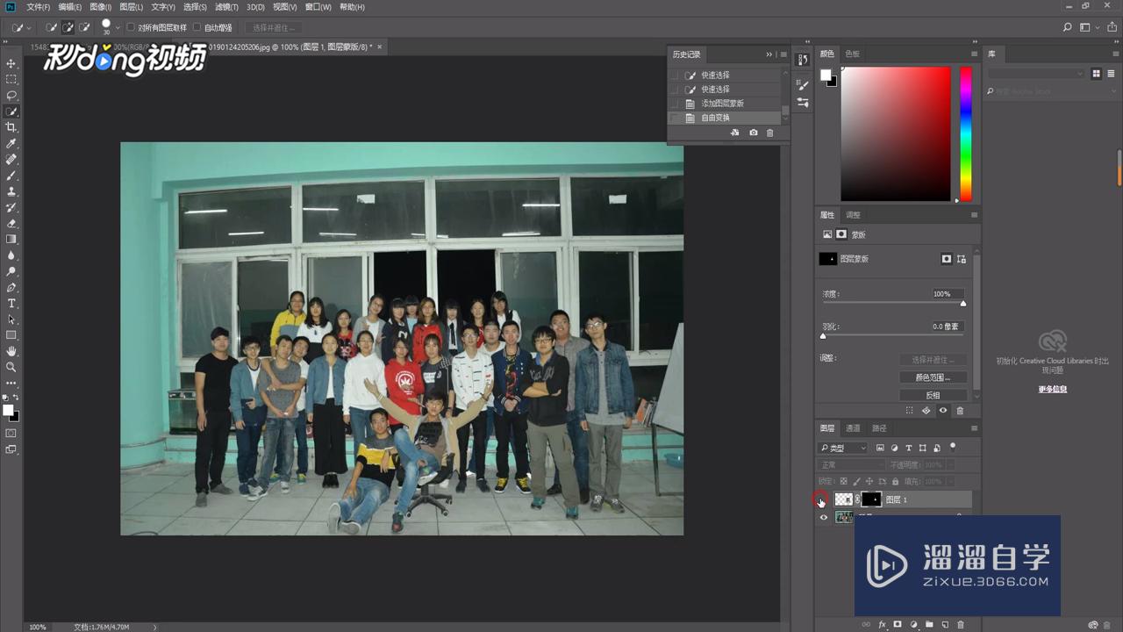Take new snapshot in History panel
1123x632 pixels.
754,133
